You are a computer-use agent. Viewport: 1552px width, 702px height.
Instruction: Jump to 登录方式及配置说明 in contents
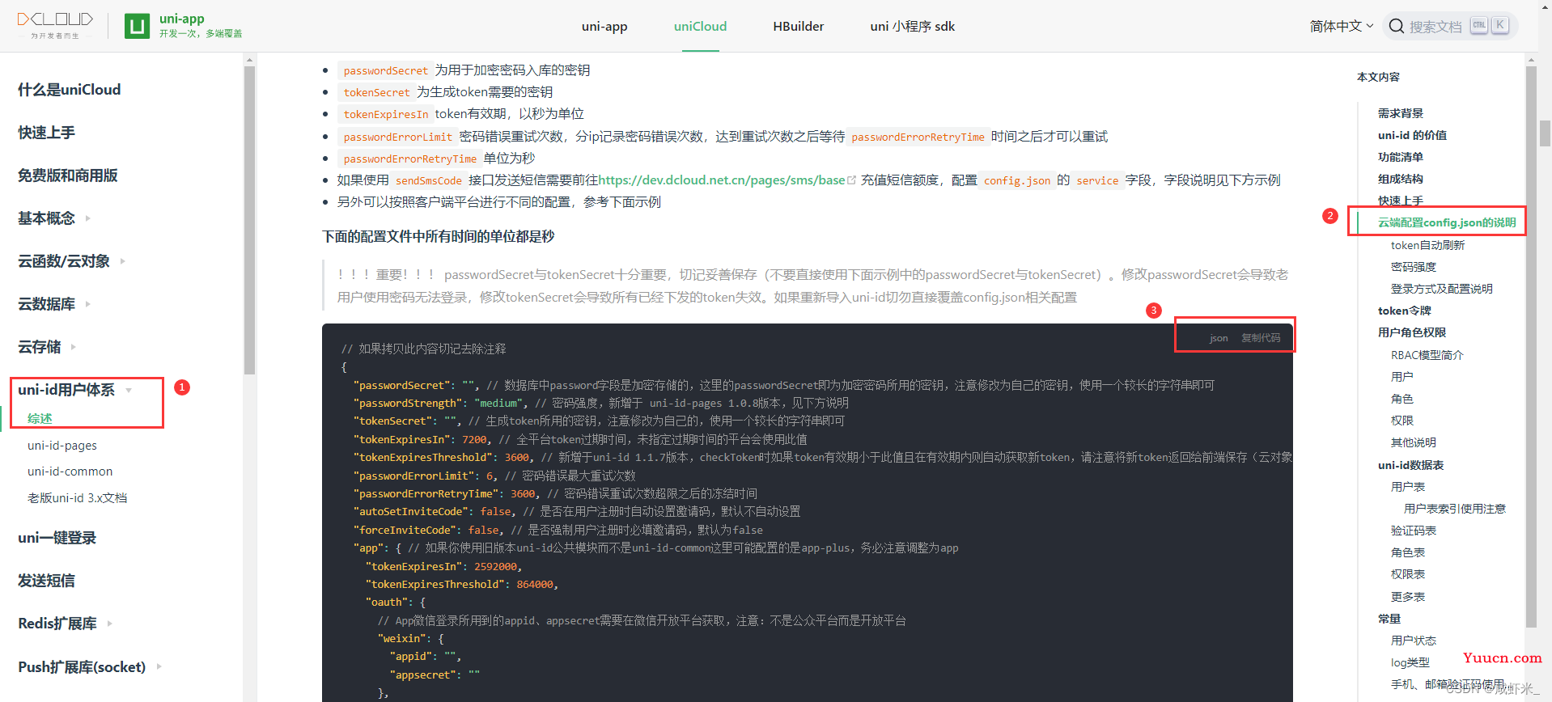[x=1442, y=289]
